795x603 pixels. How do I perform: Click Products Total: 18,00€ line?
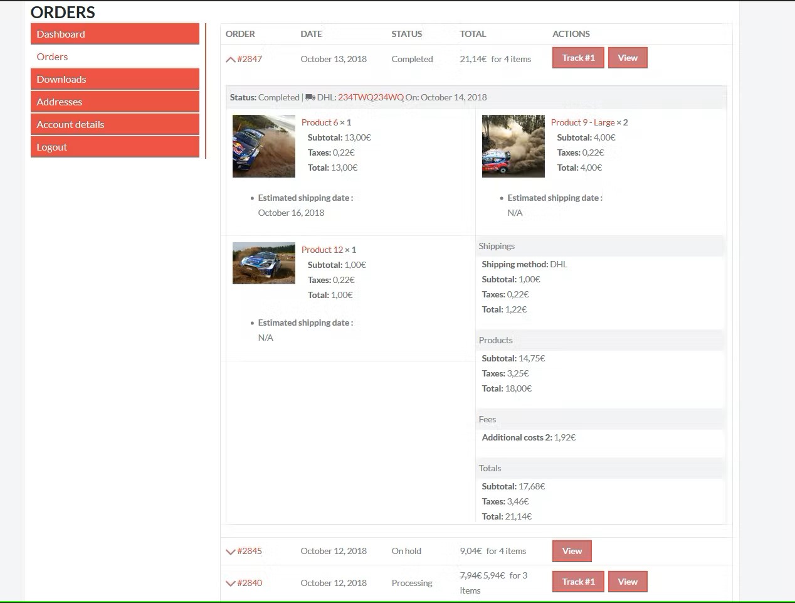[x=507, y=388]
